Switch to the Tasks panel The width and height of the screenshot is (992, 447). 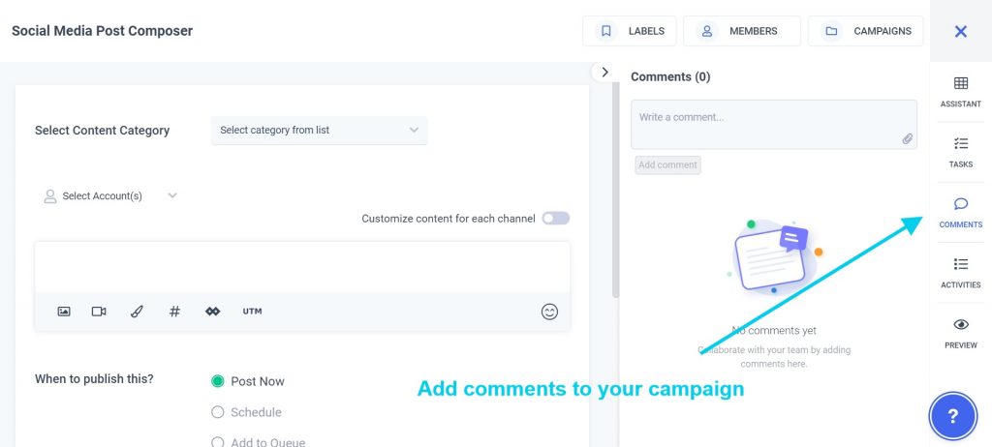click(x=960, y=152)
